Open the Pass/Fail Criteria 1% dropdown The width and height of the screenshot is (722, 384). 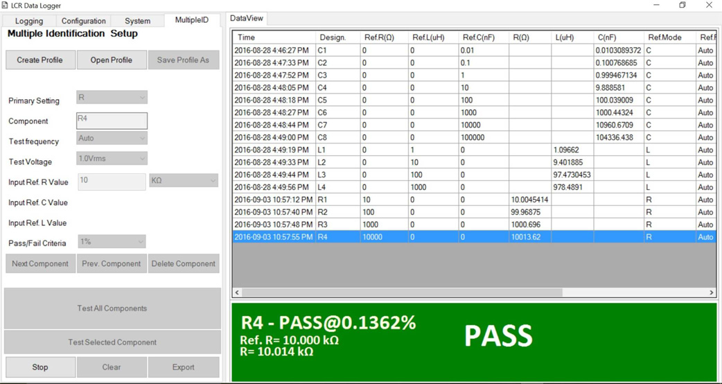tap(110, 242)
